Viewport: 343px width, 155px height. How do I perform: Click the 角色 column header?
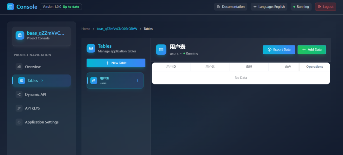pyautogui.click(x=288, y=67)
